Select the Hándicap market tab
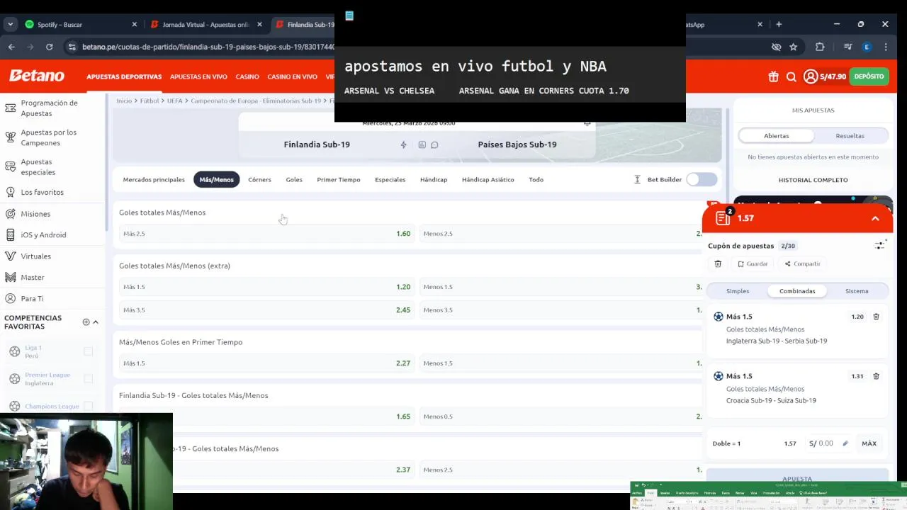Image resolution: width=907 pixels, height=510 pixels. pyautogui.click(x=434, y=180)
